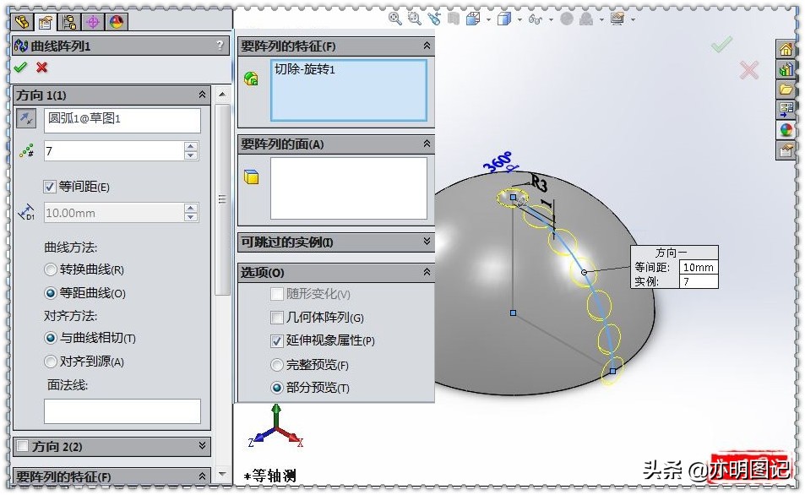Click the green confirmation checkmark in the graphics area
The image size is (805, 495).
coord(722,44)
